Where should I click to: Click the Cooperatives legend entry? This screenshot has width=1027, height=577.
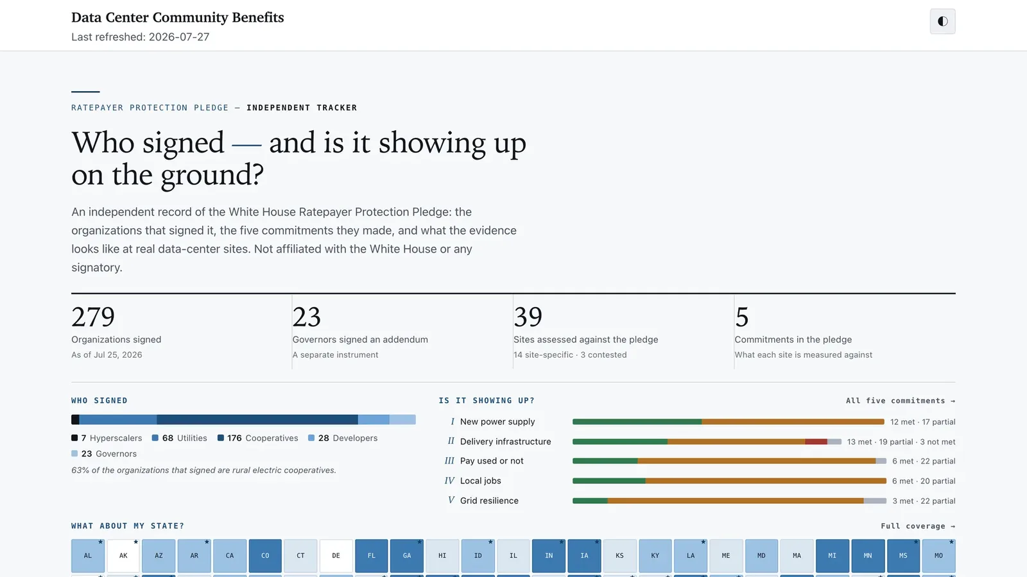258,438
